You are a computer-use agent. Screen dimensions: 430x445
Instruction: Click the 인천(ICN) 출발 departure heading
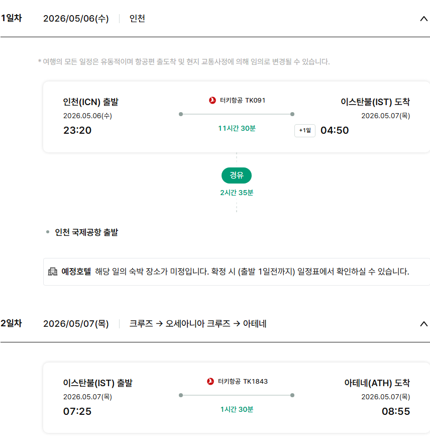pyautogui.click(x=91, y=102)
